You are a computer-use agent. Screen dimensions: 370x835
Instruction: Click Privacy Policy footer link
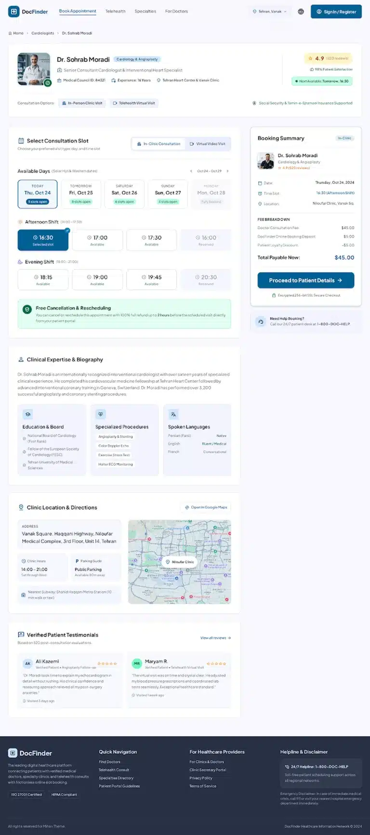point(201,778)
